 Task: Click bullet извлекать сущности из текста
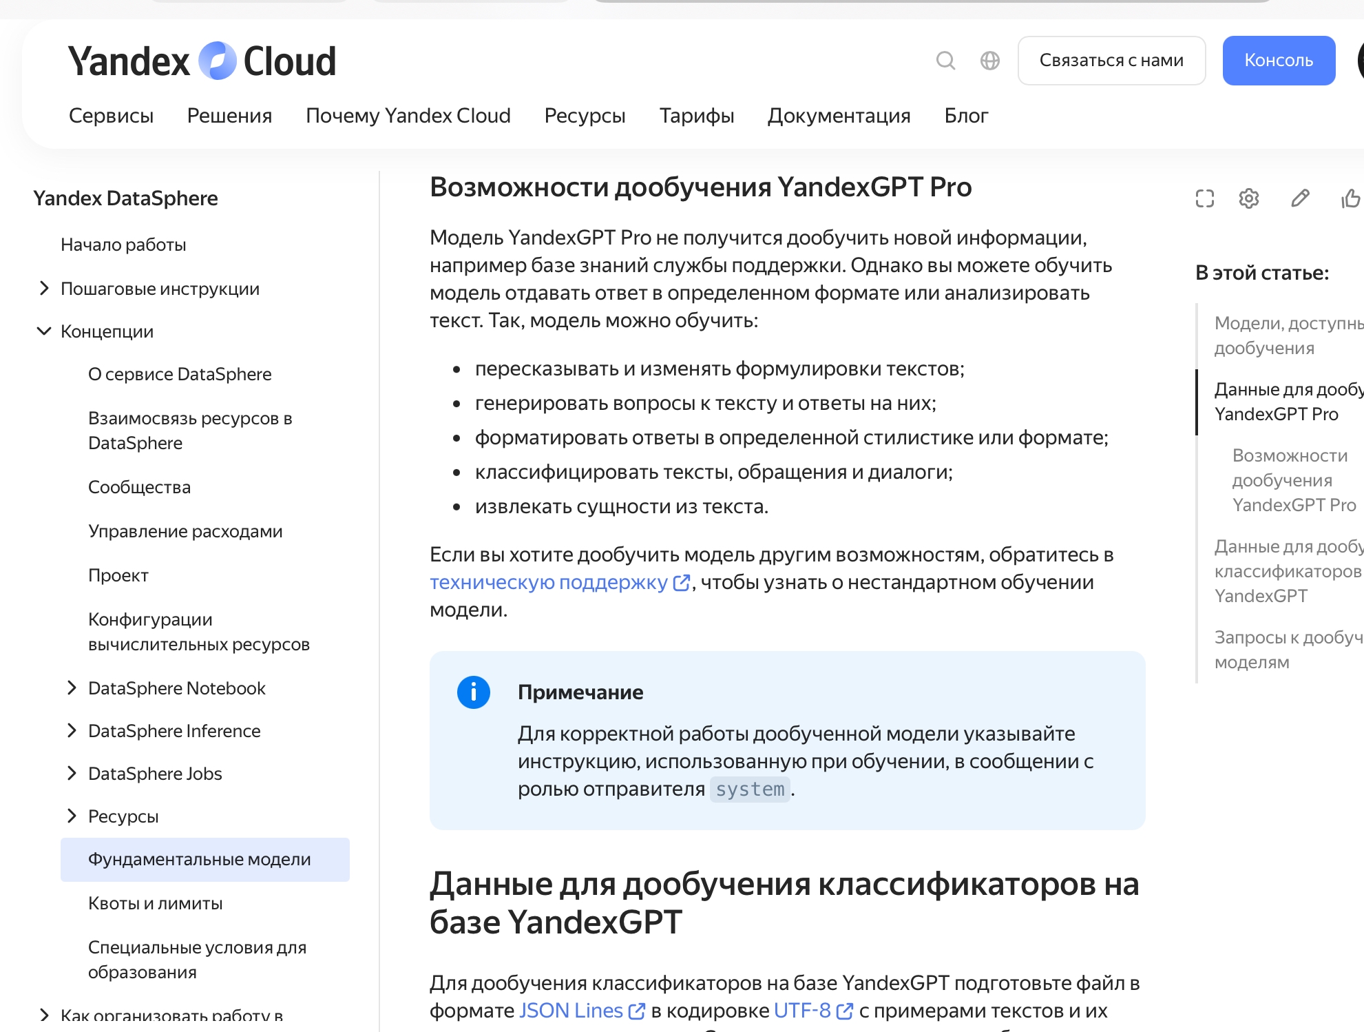[x=621, y=506]
